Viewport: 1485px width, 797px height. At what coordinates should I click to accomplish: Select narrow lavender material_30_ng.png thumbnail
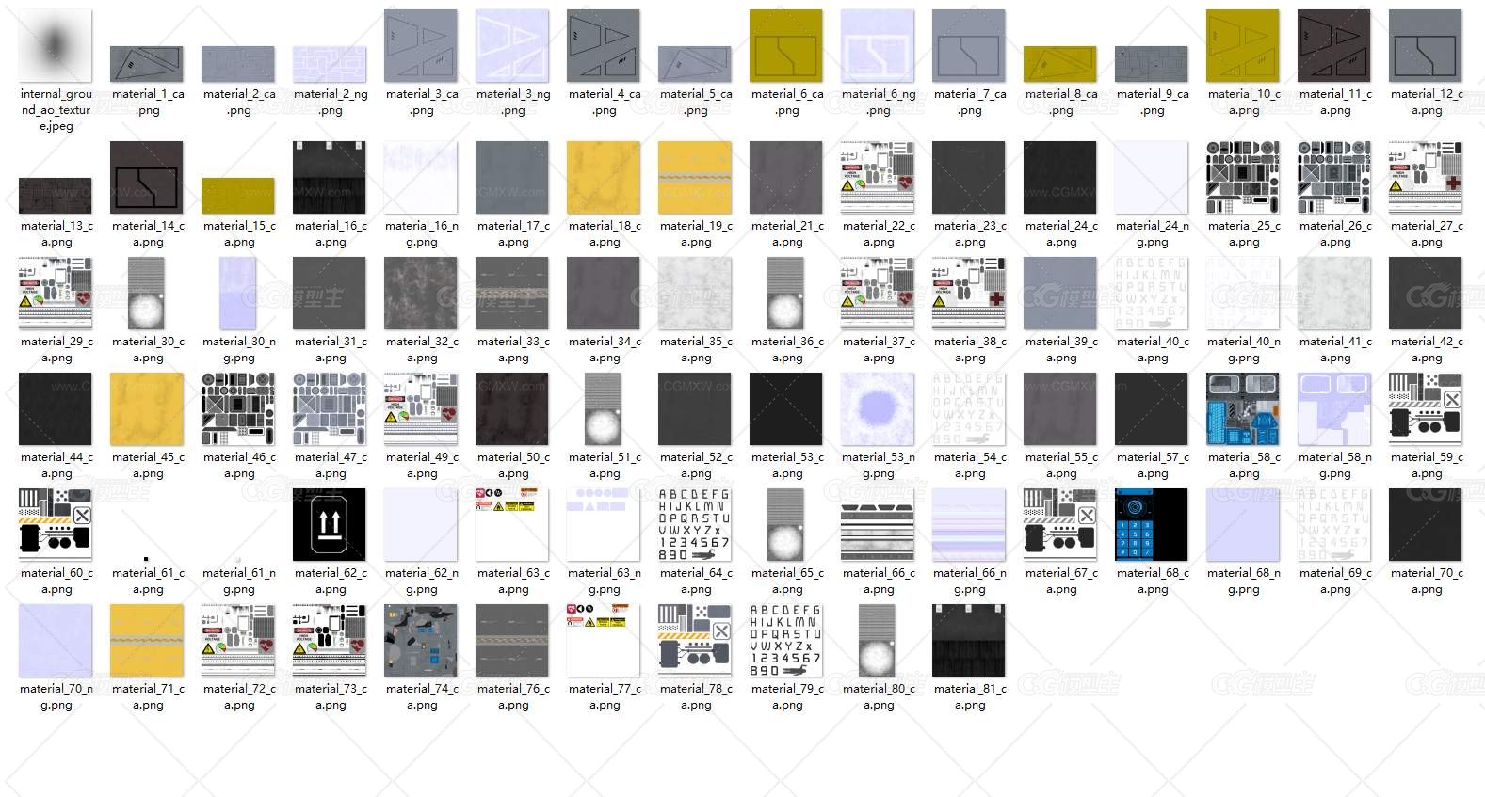click(238, 293)
